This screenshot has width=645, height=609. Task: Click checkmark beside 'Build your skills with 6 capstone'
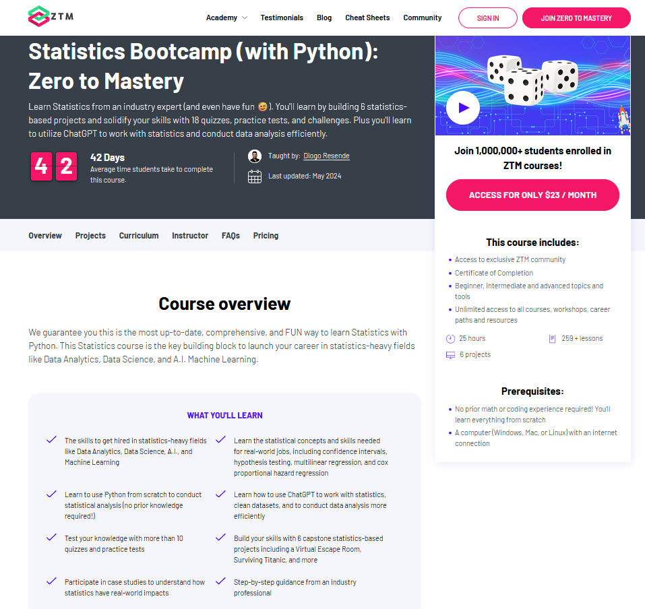(220, 537)
